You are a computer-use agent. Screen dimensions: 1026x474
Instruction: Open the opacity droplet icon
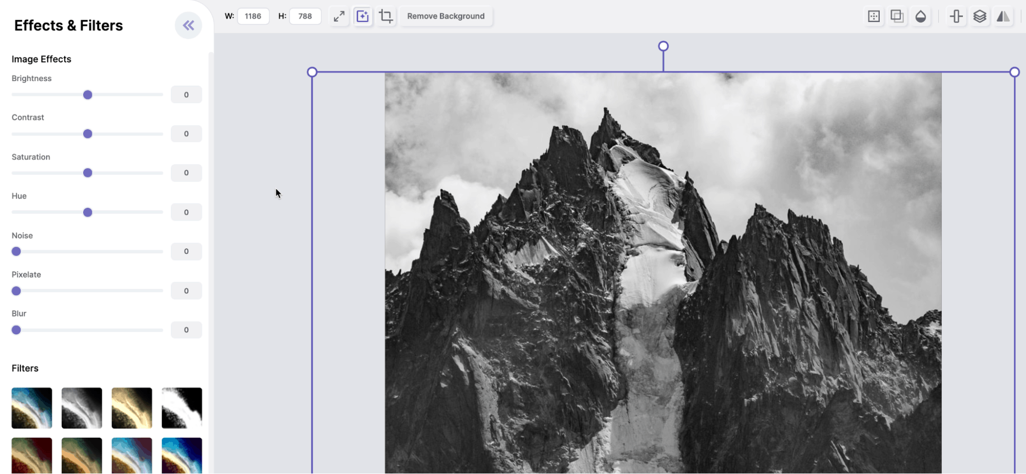[x=921, y=16]
